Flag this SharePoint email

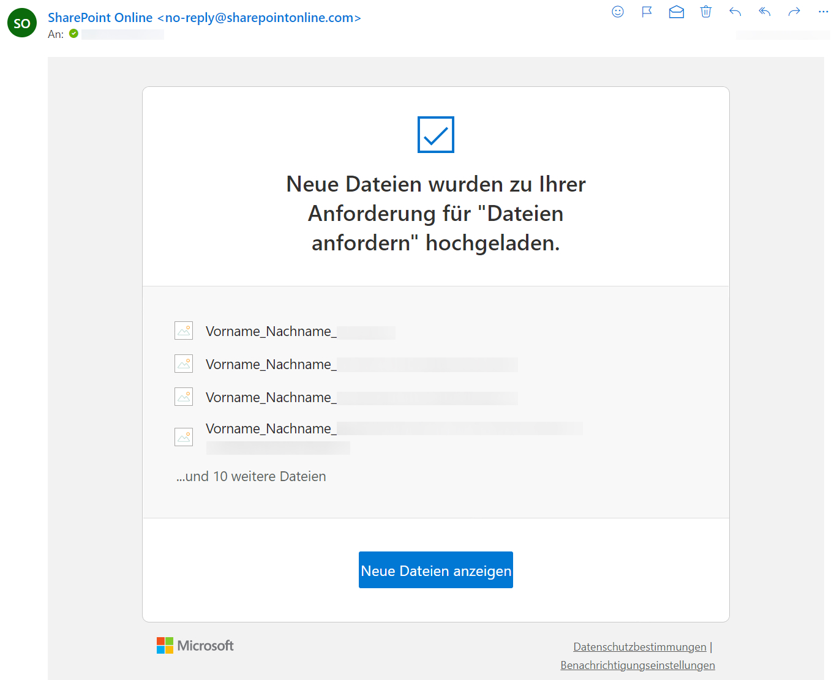[x=647, y=12]
